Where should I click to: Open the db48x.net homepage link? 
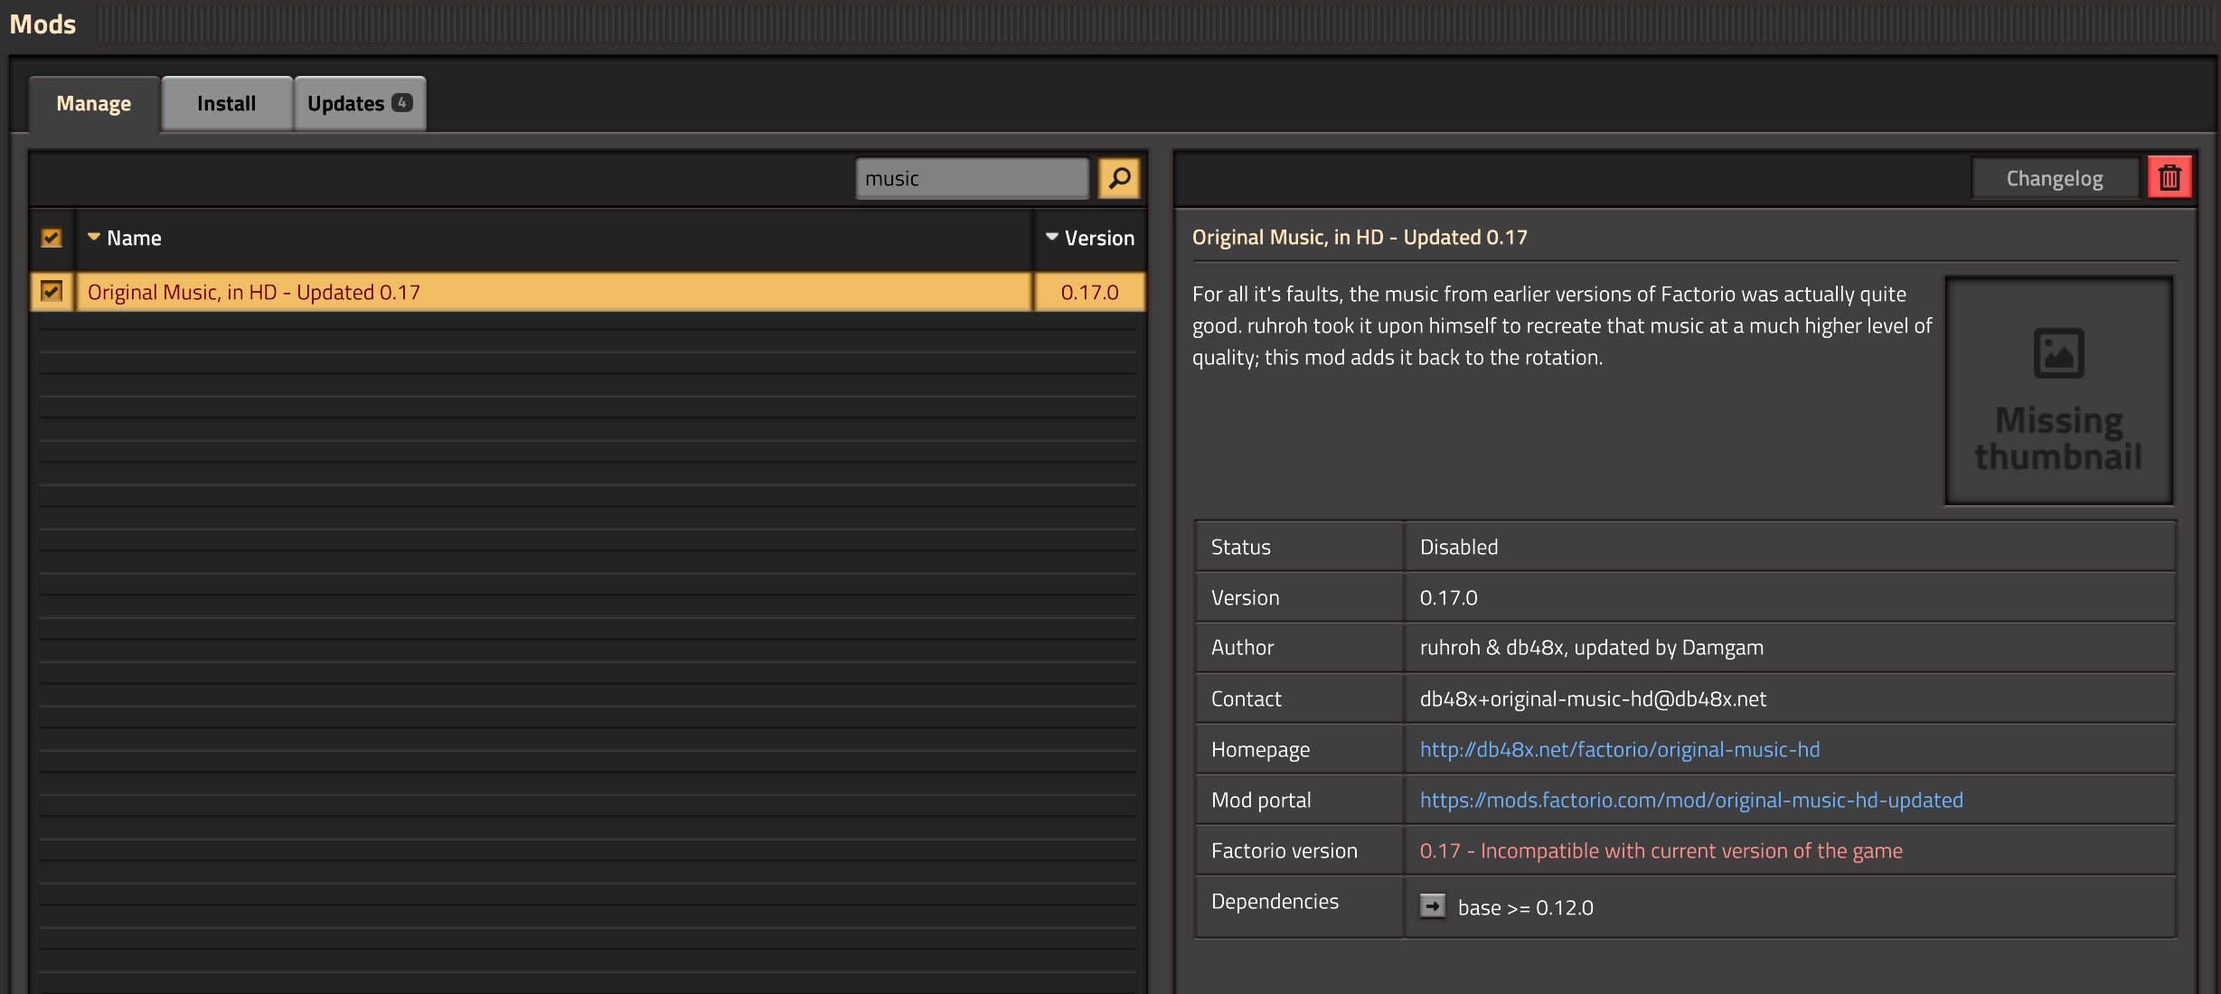tap(1620, 749)
